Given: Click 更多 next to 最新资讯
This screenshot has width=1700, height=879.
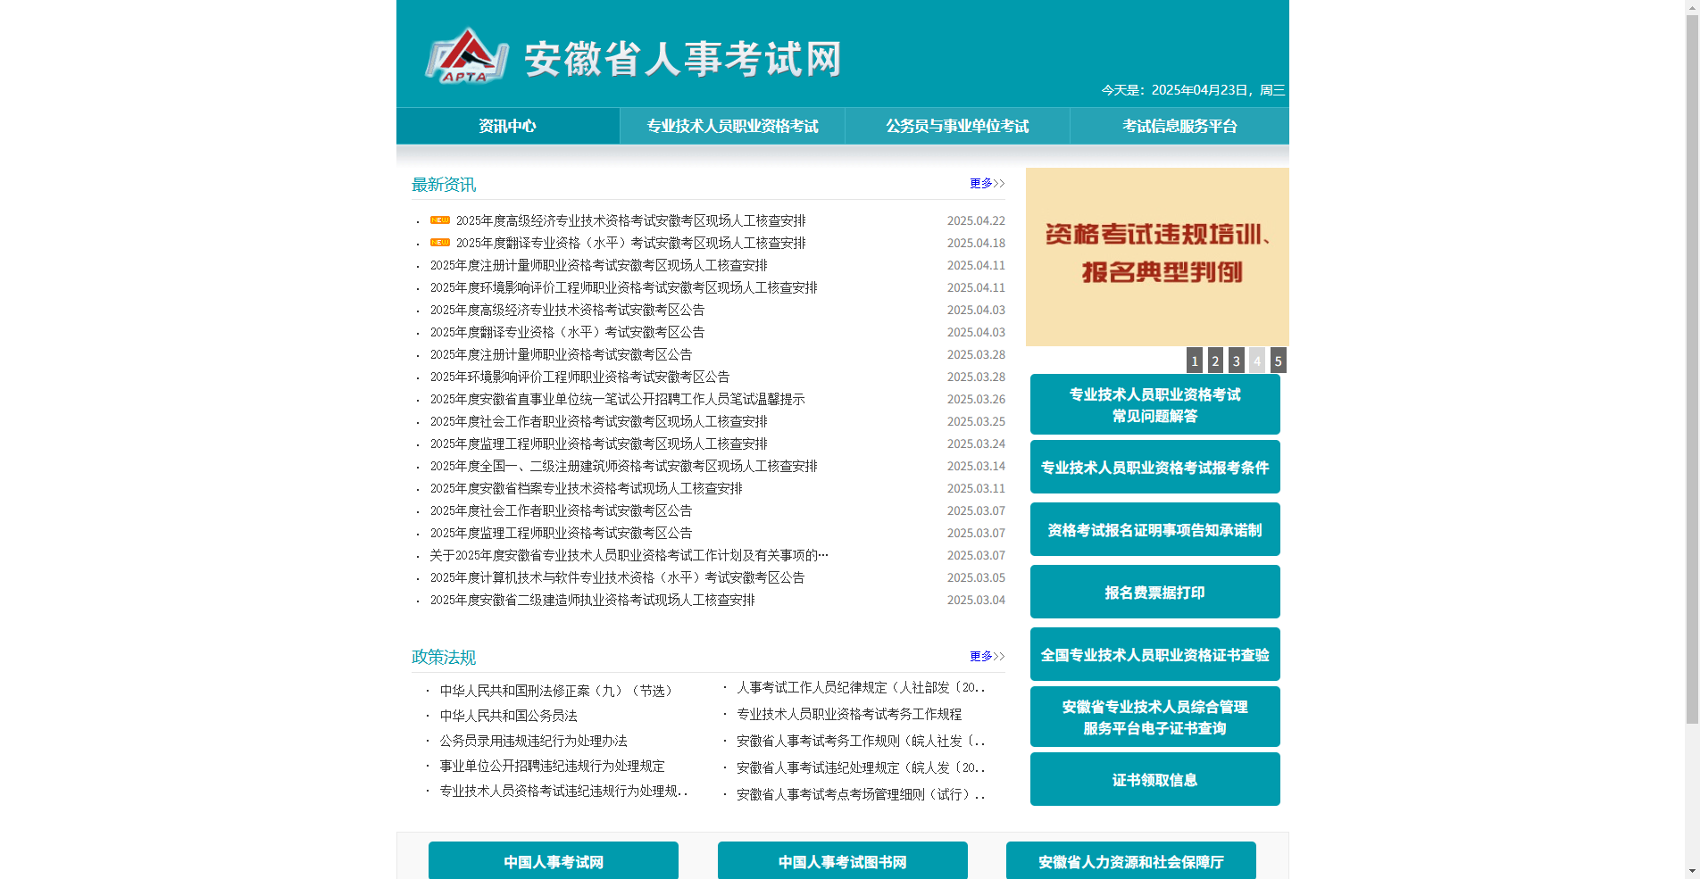Looking at the screenshot, I should pos(979,183).
